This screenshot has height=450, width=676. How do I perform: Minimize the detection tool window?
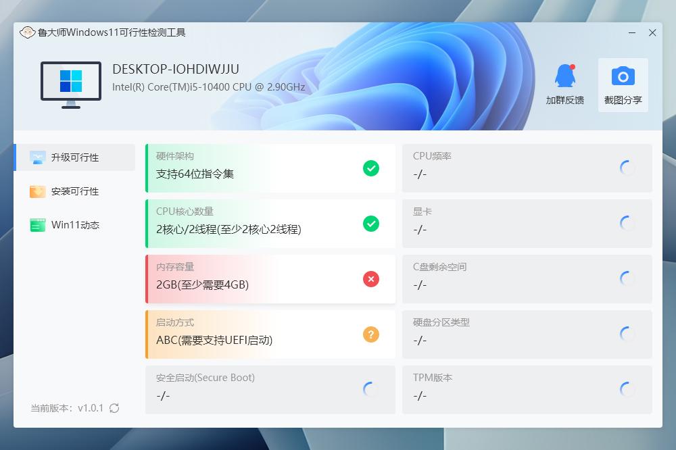[x=632, y=32]
